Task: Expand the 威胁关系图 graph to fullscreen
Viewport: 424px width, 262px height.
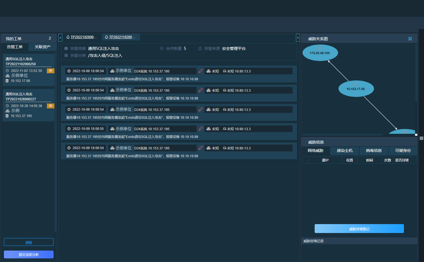Action: [410, 39]
